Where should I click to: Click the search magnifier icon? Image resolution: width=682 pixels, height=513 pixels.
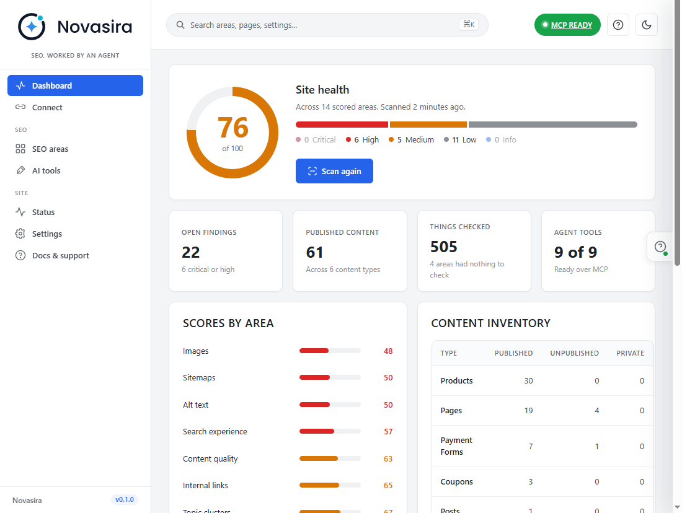point(180,25)
